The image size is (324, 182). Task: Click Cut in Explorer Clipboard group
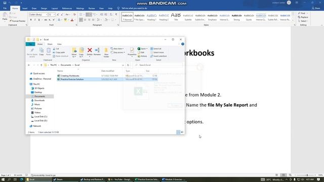pos(56,49)
